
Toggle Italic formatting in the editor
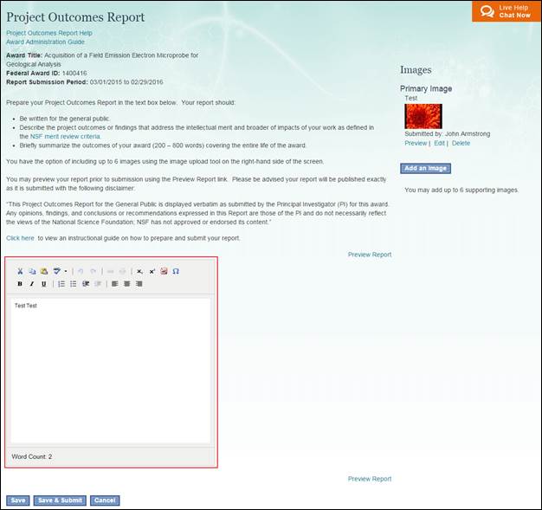[32, 284]
